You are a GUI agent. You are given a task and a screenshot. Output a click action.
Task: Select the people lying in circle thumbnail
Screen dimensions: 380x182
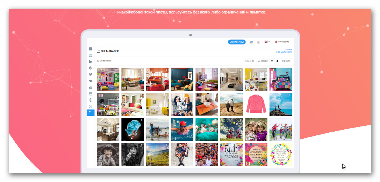(x=182, y=154)
